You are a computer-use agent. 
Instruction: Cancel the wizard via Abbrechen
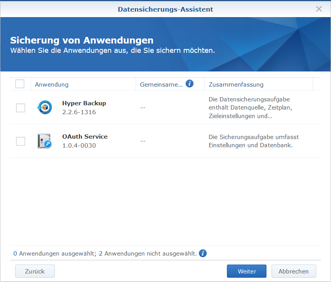pos(294,271)
